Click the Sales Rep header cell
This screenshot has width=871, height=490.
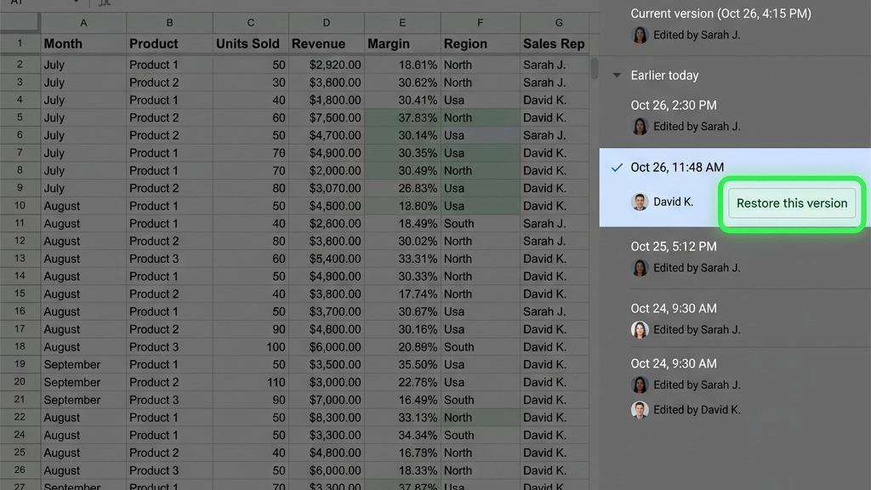[555, 44]
